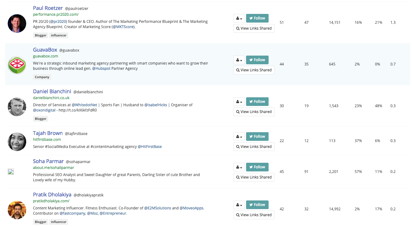
Task: Open the performance.pr2020.com/ website link
Action: 56,15
